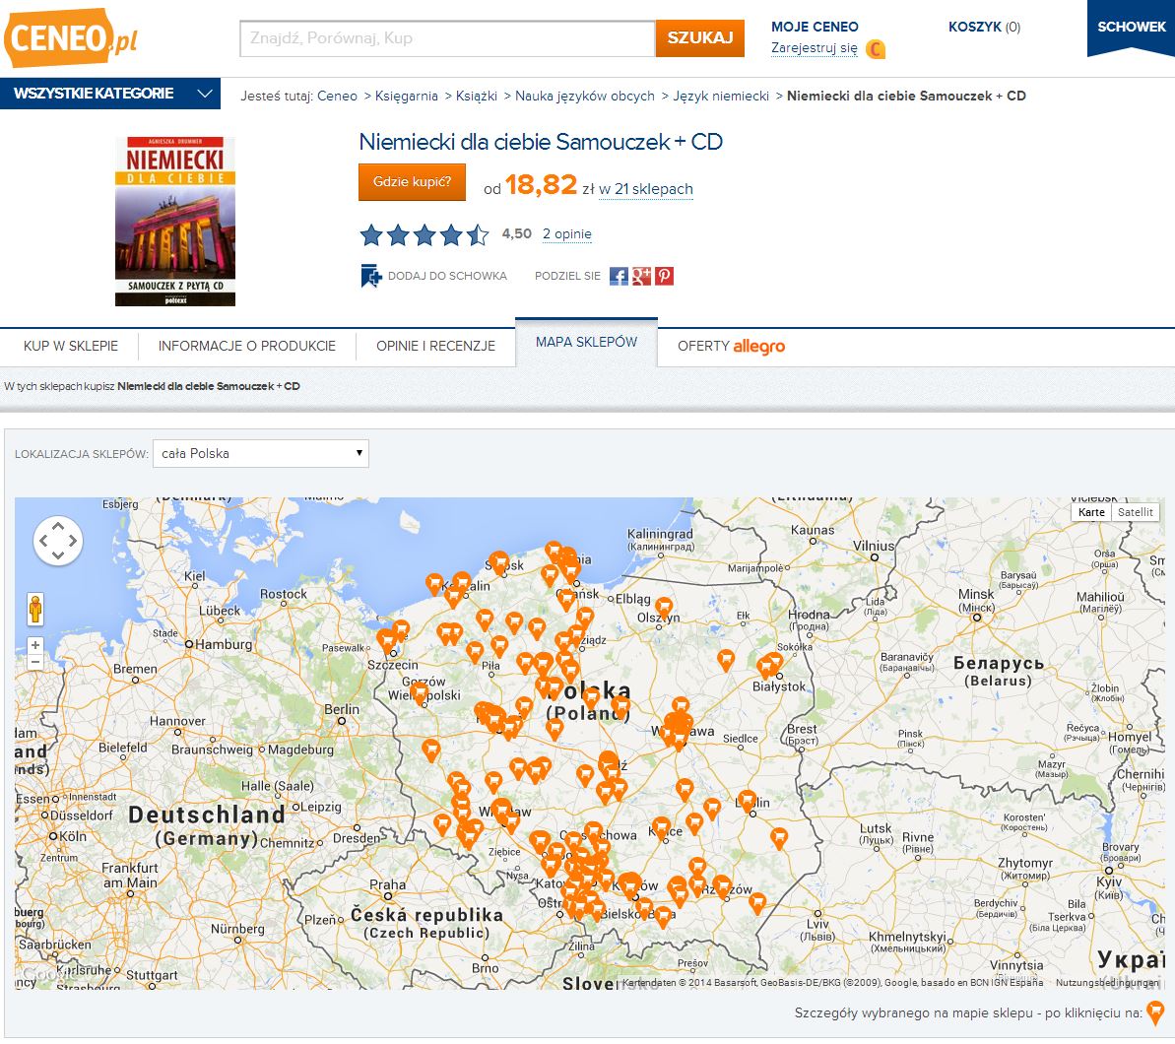This screenshot has height=1044, width=1175.
Task: Click the map pan navigation control
Action: coord(58,541)
